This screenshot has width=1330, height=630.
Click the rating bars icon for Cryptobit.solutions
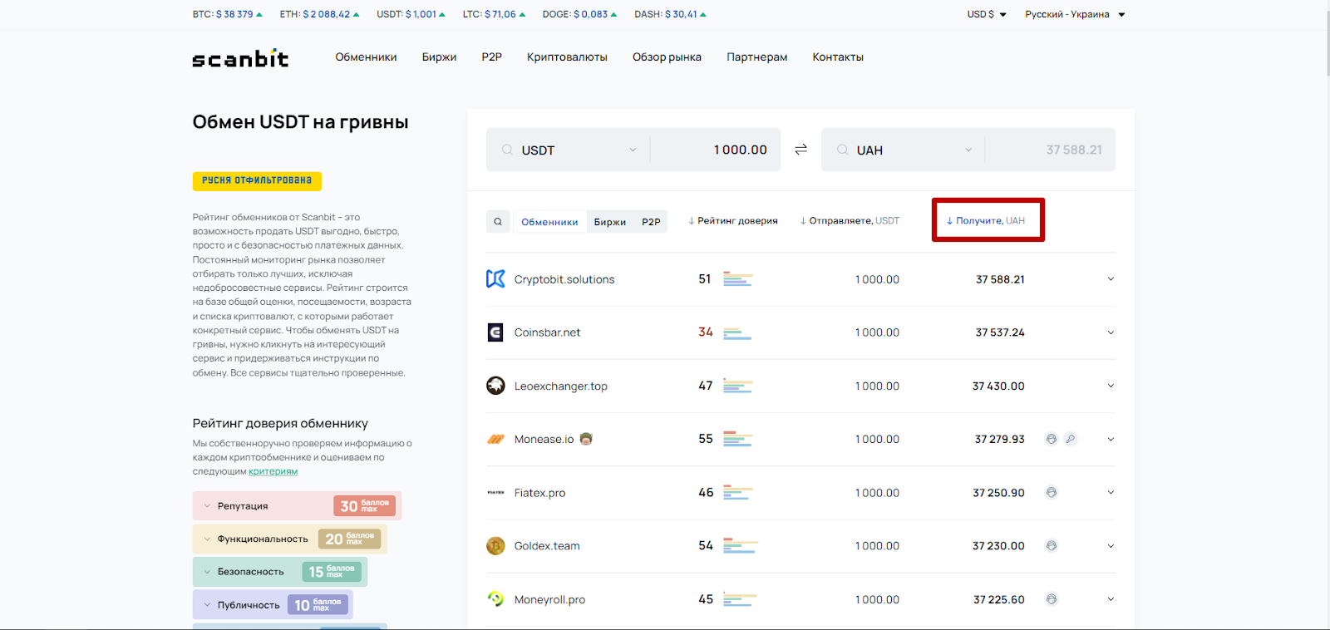737,279
